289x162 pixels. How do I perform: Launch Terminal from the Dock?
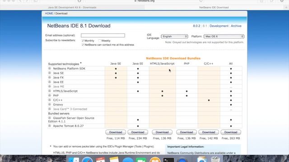click(x=168, y=159)
